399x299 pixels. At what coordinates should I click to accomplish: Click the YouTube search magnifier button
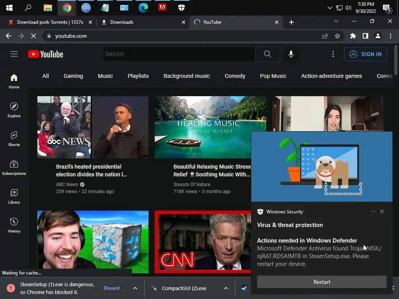tap(267, 54)
